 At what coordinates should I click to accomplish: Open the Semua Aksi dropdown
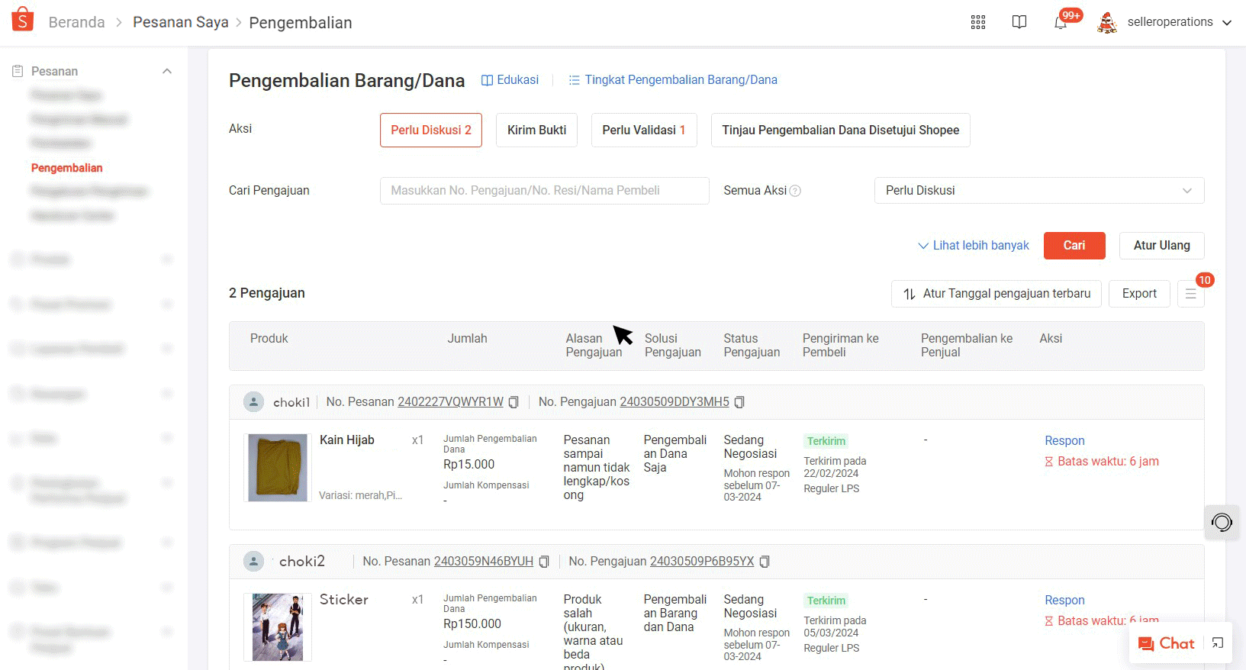pyautogui.click(x=1038, y=191)
